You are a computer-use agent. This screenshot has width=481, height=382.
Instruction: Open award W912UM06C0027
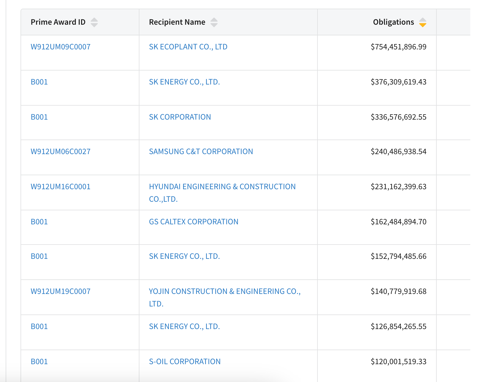(x=61, y=151)
